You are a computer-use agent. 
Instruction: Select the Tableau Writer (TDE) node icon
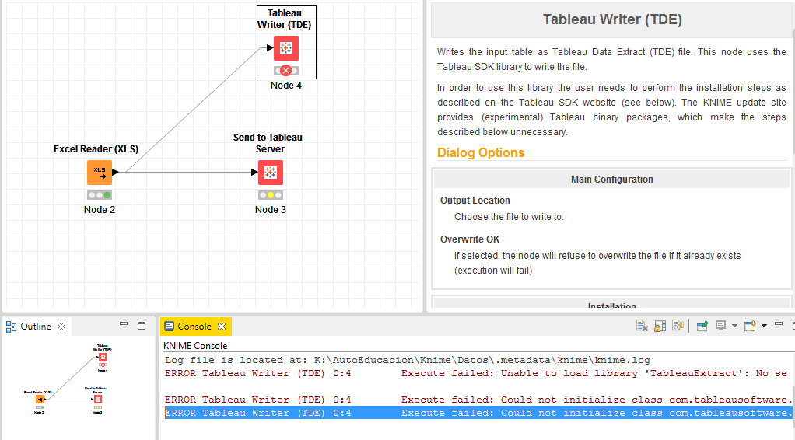[285, 48]
